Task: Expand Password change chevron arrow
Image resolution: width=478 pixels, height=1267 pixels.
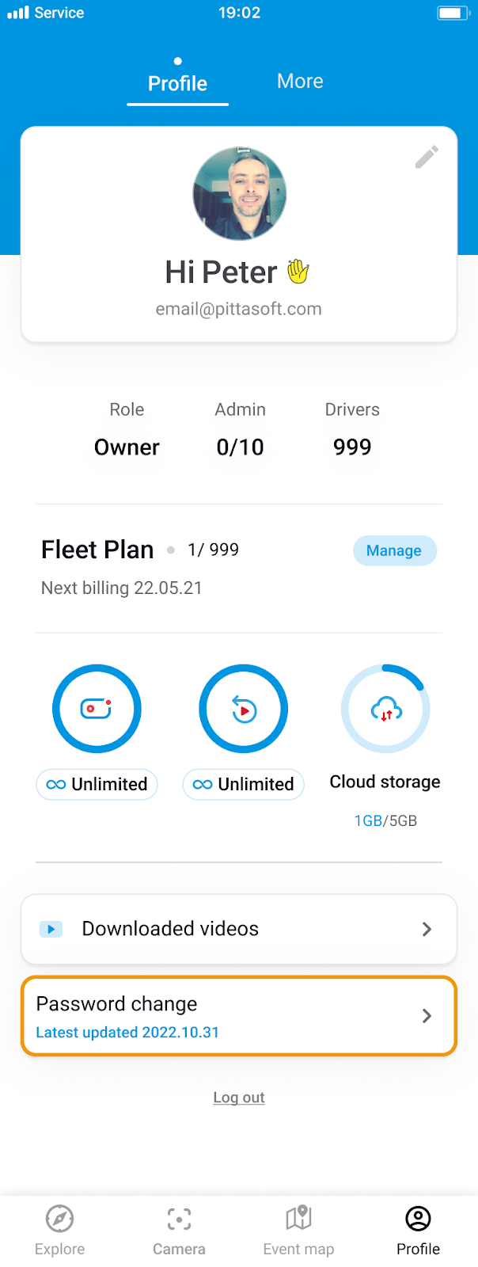Action: tap(427, 1016)
